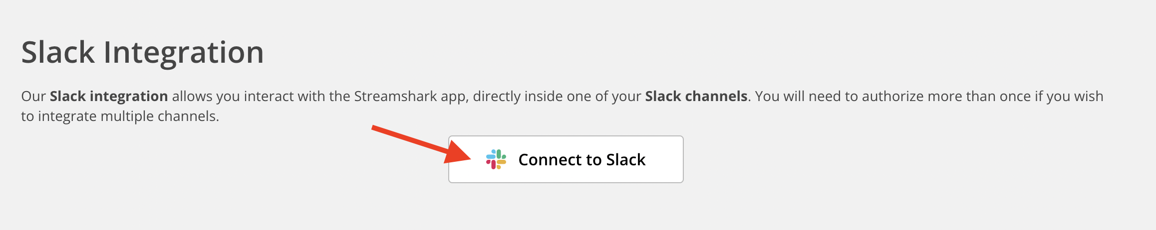Screen dimensions: 1156x230
Task: Click the 'Connect to Slack' label text
Action: click(582, 159)
